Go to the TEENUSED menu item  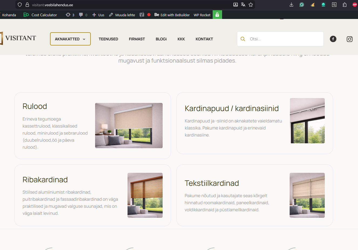[108, 39]
